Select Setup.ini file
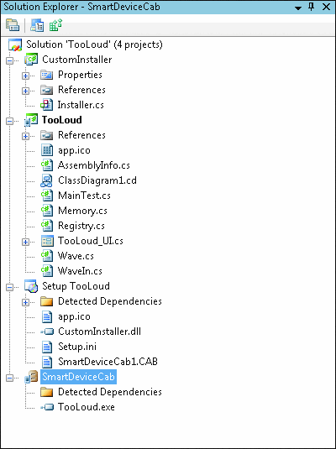Image resolution: width=336 pixels, height=449 pixels. click(x=77, y=347)
